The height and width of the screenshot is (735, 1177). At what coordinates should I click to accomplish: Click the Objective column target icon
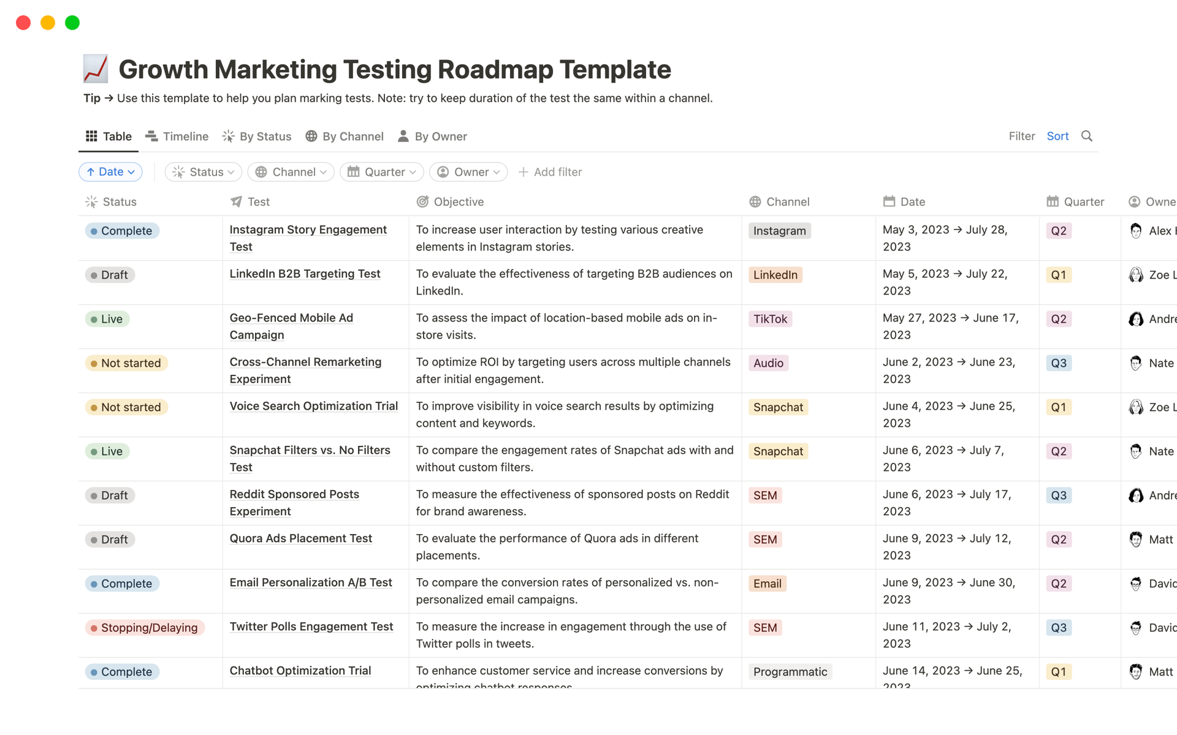click(x=422, y=202)
